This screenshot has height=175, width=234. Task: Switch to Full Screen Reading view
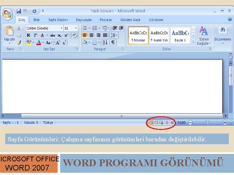click(156, 122)
